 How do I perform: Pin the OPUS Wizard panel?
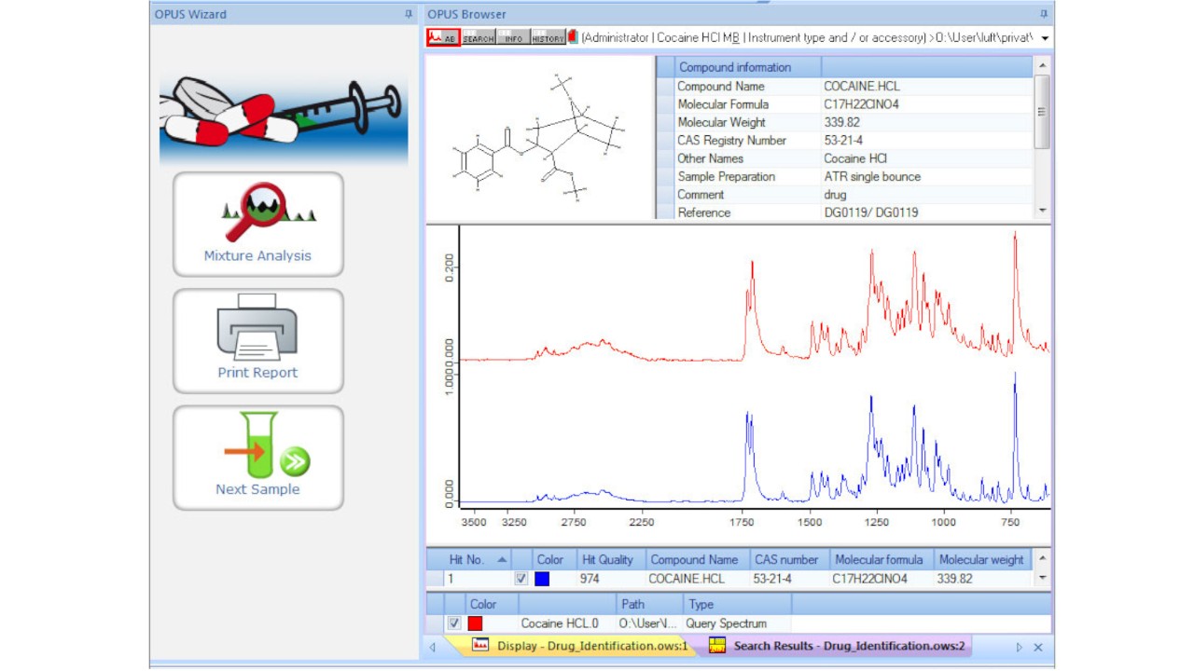[408, 14]
